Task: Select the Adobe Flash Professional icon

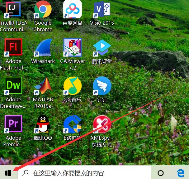Action: tap(13, 47)
